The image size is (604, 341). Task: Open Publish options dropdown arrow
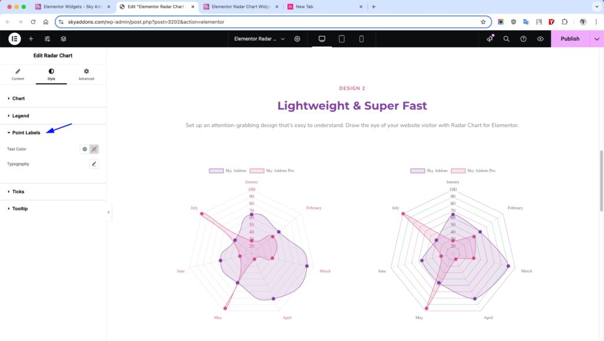pyautogui.click(x=597, y=39)
